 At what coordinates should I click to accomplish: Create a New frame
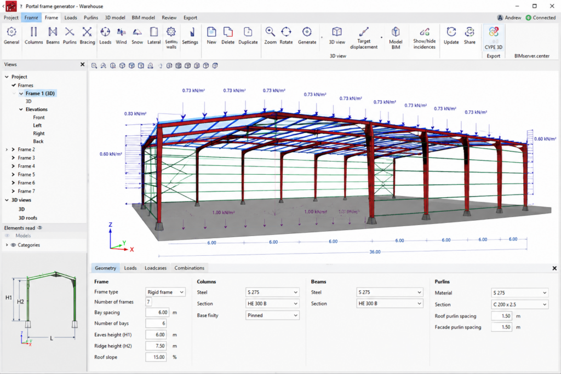pyautogui.click(x=211, y=36)
